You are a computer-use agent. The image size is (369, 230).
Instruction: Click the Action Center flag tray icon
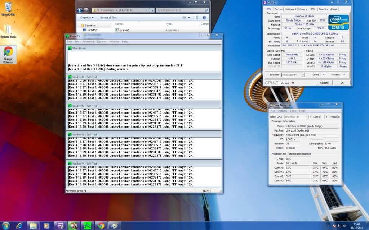tap(334, 226)
